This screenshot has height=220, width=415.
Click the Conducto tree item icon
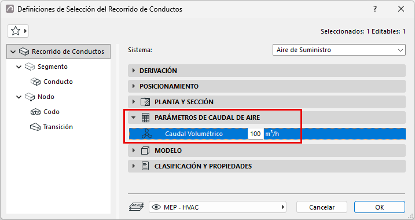pos(35,82)
